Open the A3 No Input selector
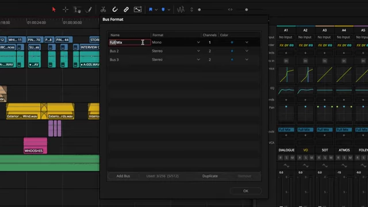 pyautogui.click(x=324, y=37)
